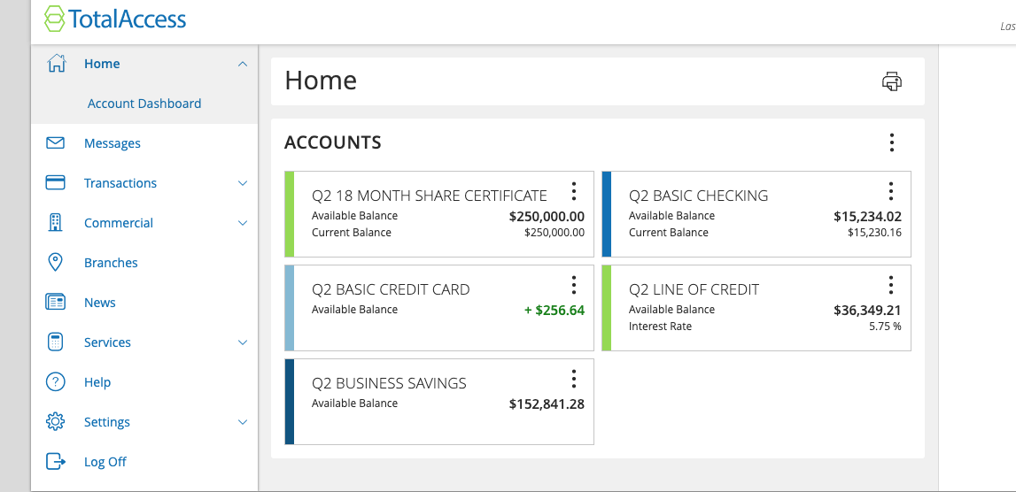Open the Settings sidebar item
This screenshot has height=492, width=1016.
point(107,422)
